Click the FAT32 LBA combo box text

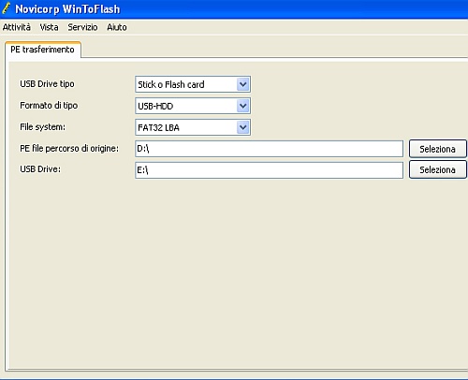coord(158,127)
